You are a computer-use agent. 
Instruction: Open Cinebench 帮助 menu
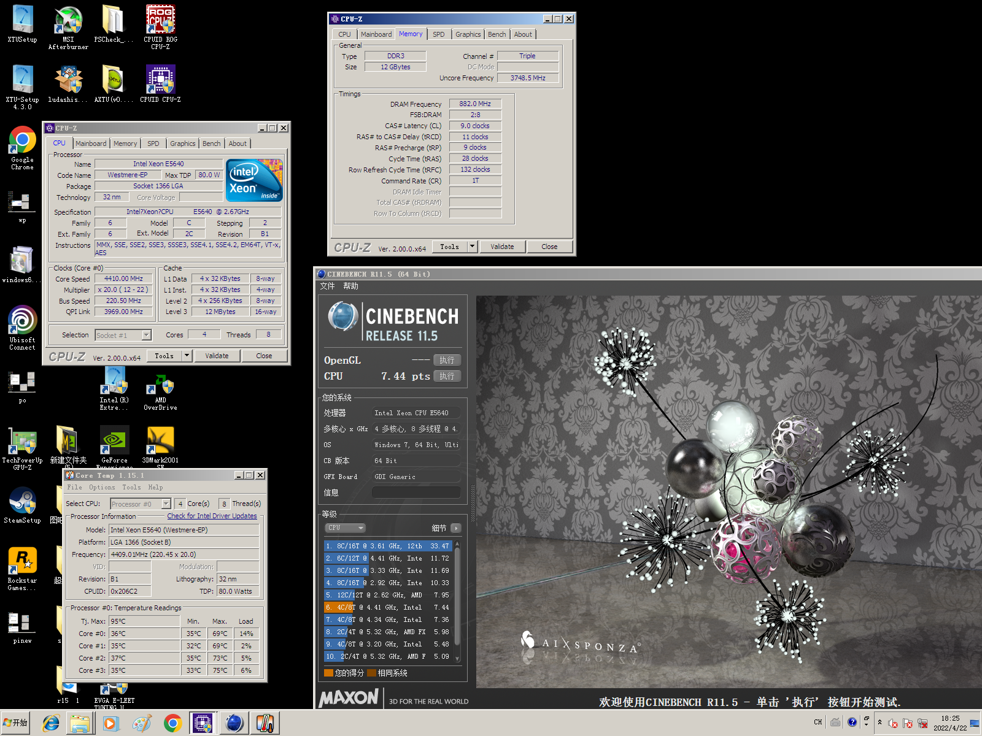[x=350, y=286]
